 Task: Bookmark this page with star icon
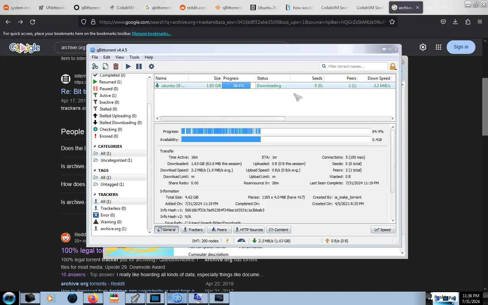pyautogui.click(x=392, y=22)
